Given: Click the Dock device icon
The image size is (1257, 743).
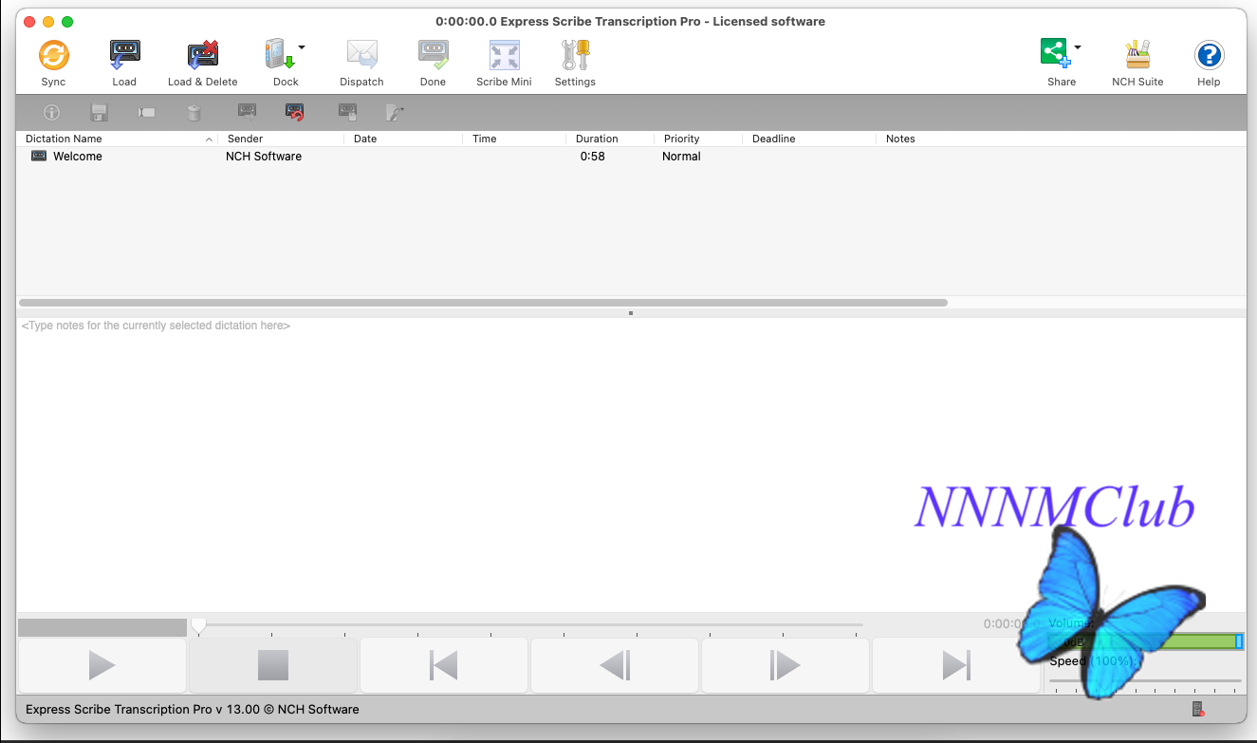Looking at the screenshot, I should [x=280, y=55].
